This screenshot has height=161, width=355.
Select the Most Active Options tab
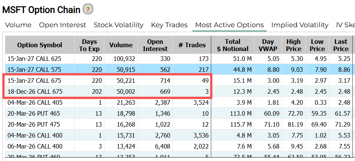pyautogui.click(x=229, y=25)
